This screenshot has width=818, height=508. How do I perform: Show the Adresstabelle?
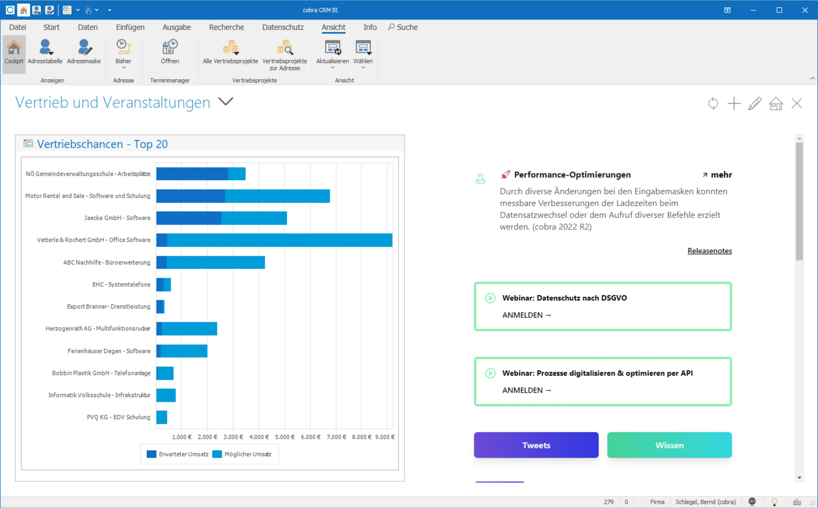click(x=45, y=52)
